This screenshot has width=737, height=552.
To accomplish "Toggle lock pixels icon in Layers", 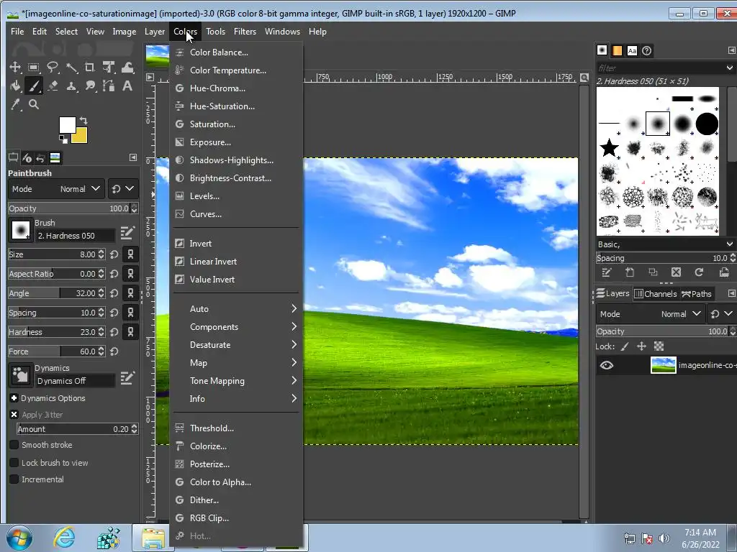I will (625, 346).
